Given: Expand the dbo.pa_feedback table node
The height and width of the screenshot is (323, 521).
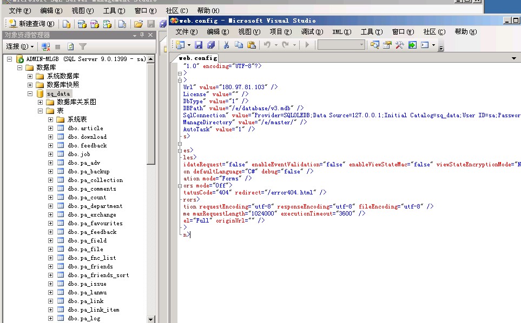Looking at the screenshot, I should click(50, 232).
